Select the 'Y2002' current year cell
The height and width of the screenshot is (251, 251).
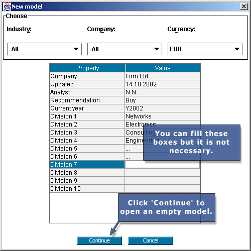[x=162, y=108]
